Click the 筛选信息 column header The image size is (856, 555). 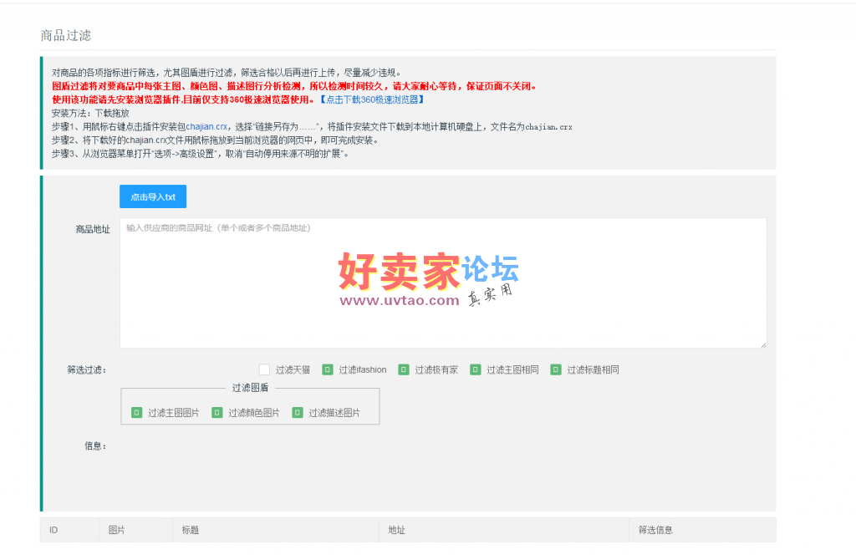pyautogui.click(x=655, y=530)
